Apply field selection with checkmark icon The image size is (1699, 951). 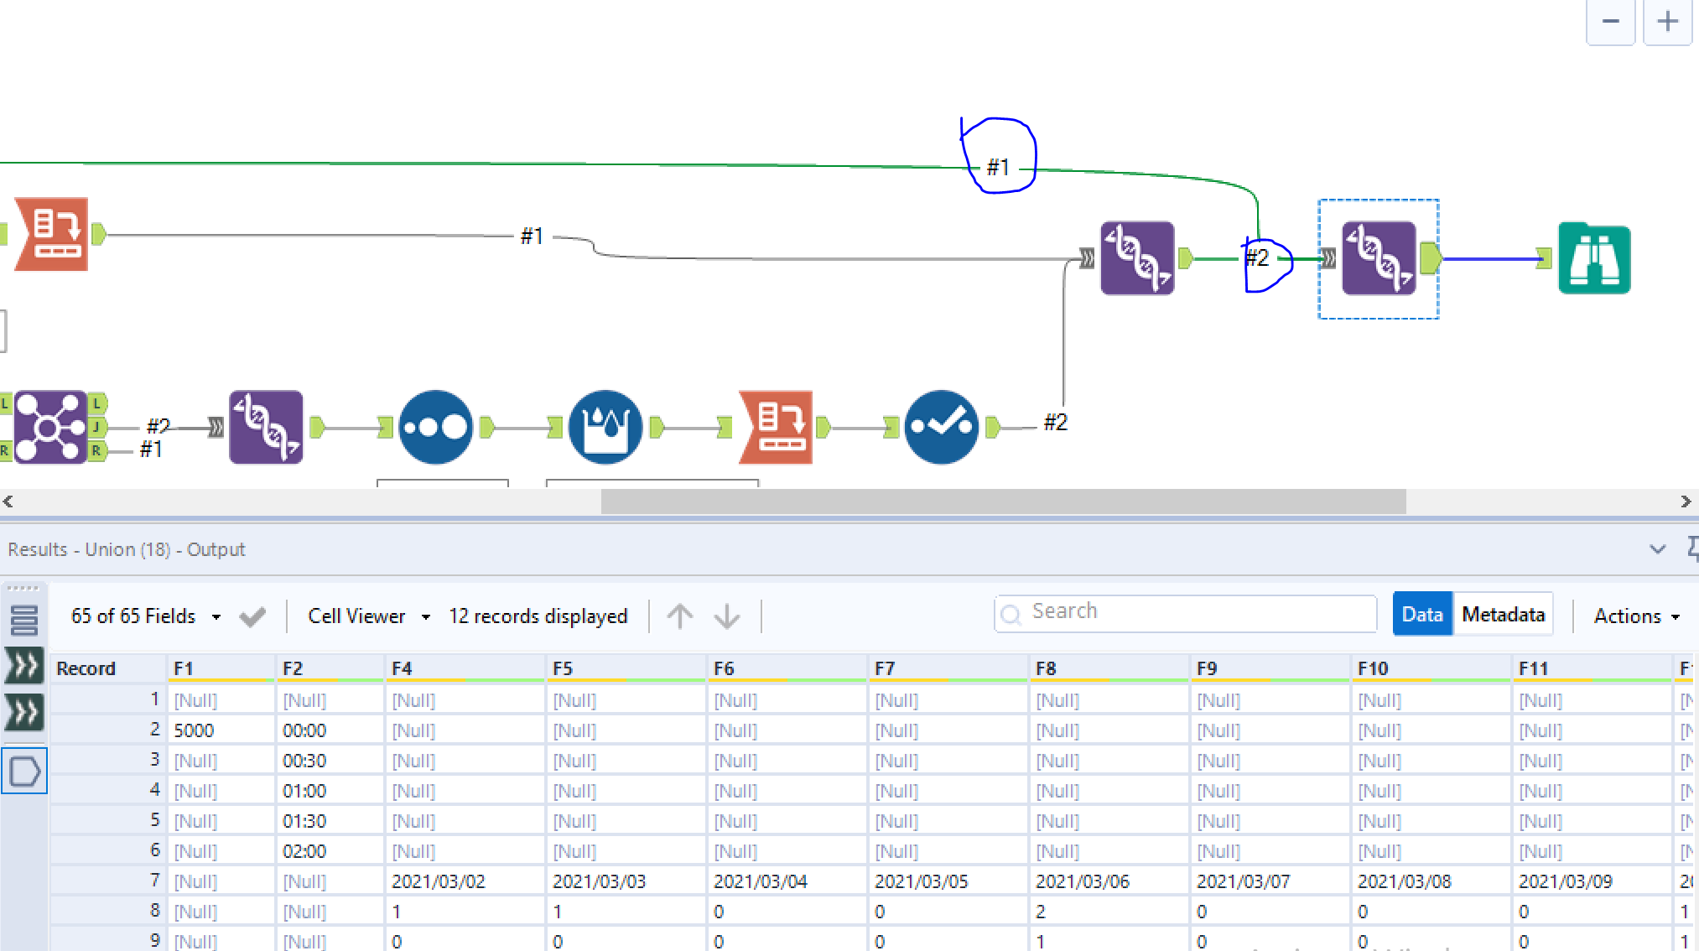252,617
